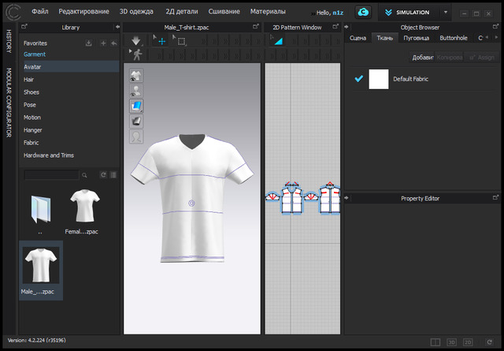Click the Default Fabric white color swatch
This screenshot has height=351, width=504.
coord(379,79)
